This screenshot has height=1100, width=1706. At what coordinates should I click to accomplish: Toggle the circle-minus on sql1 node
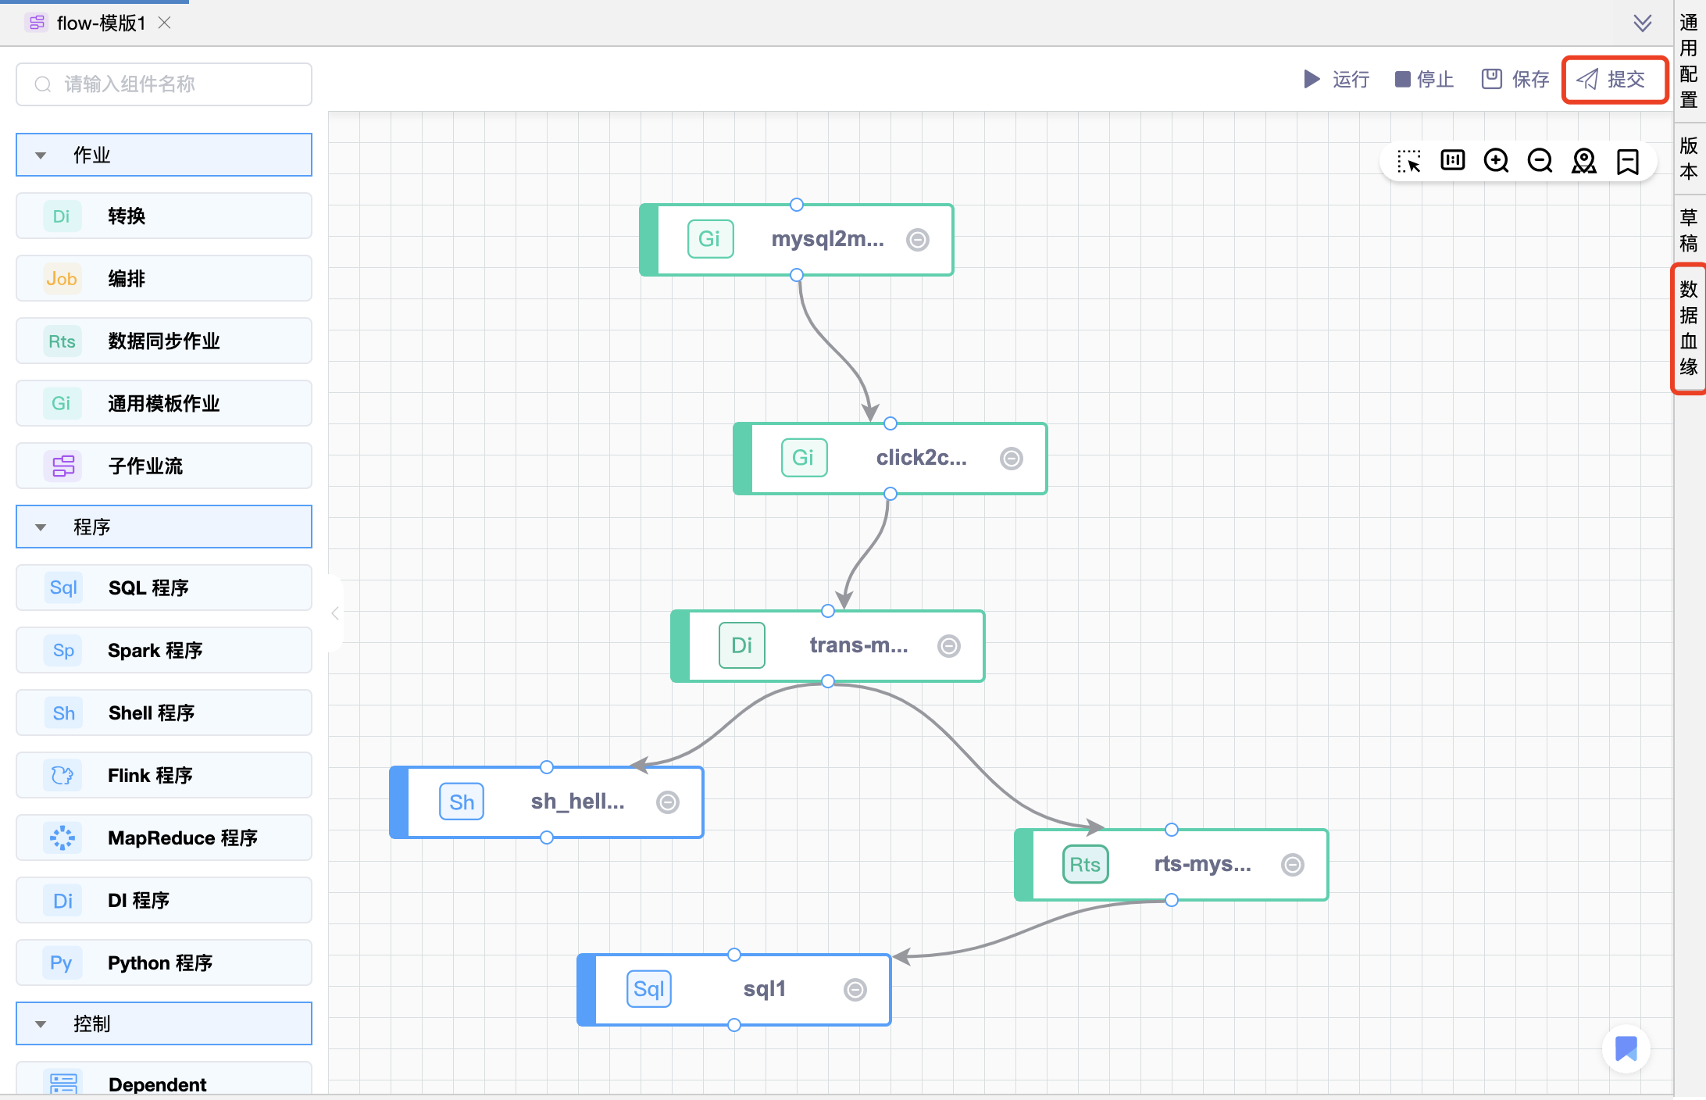[855, 990]
